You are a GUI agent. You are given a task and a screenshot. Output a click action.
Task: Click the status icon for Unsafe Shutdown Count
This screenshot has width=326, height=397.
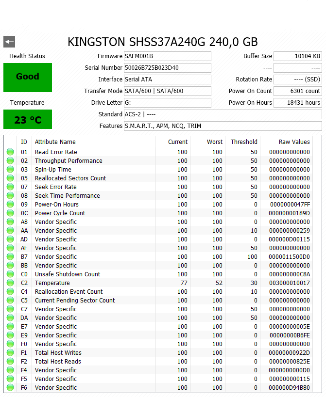[x=10, y=274]
